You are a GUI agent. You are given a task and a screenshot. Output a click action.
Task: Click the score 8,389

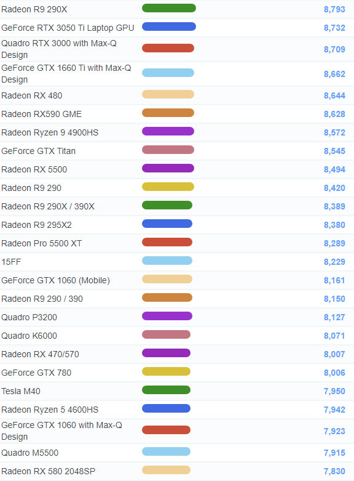pos(334,206)
